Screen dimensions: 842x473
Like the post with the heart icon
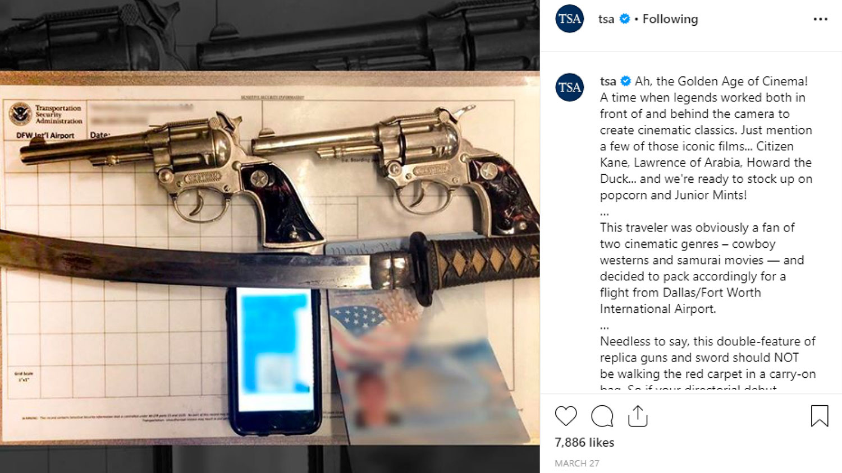click(x=566, y=416)
